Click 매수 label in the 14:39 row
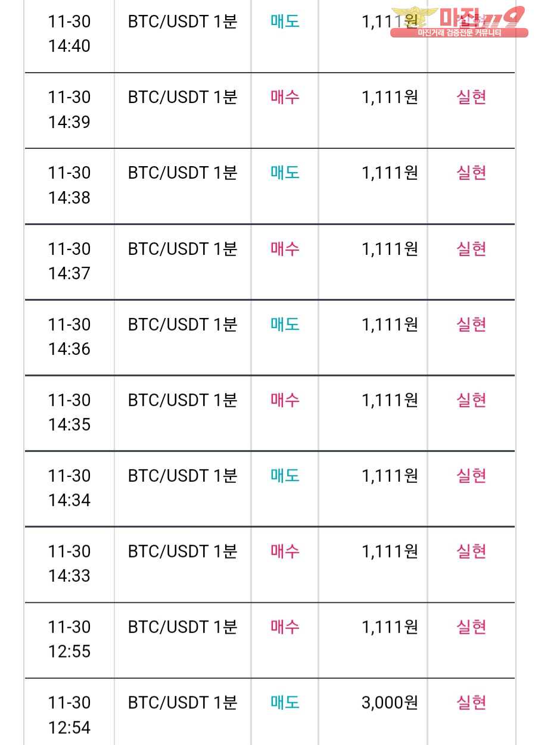 [x=285, y=97]
